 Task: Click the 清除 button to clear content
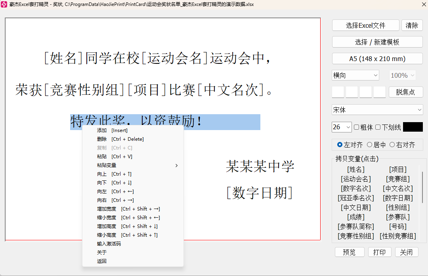[x=412, y=25]
